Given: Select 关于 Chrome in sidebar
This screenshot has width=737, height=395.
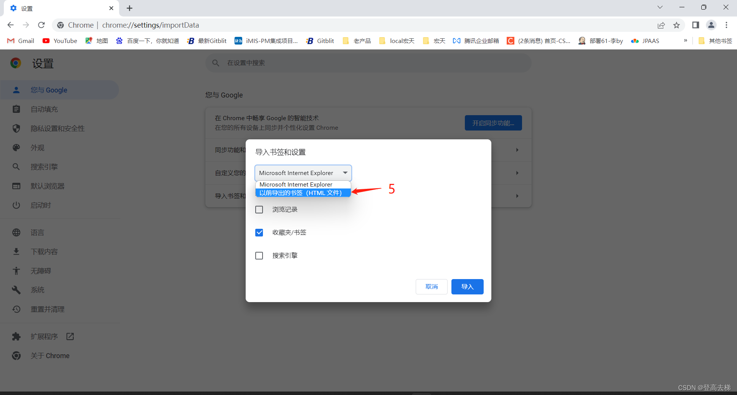Looking at the screenshot, I should point(59,355).
